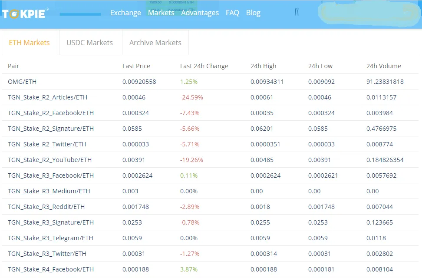Image resolution: width=422 pixels, height=278 pixels.
Task: Open TGN_Stake_R3_Reddit/ETH pair
Action: tap(46, 207)
